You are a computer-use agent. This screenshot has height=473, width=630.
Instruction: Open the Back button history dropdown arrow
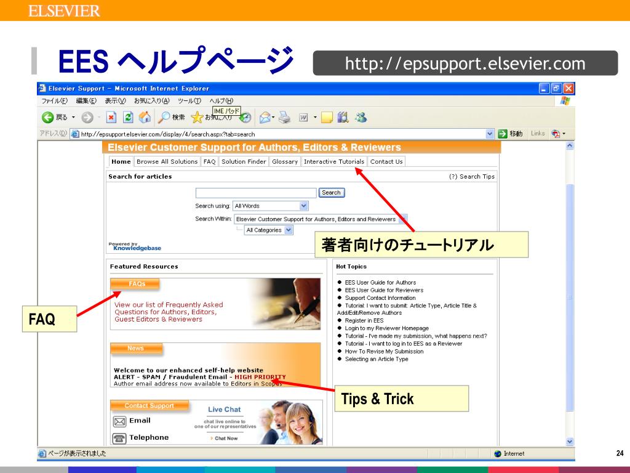(x=74, y=118)
